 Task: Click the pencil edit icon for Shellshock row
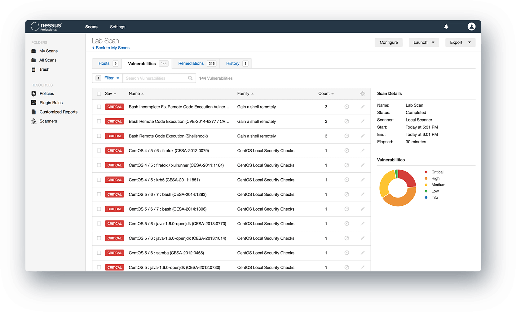click(363, 136)
